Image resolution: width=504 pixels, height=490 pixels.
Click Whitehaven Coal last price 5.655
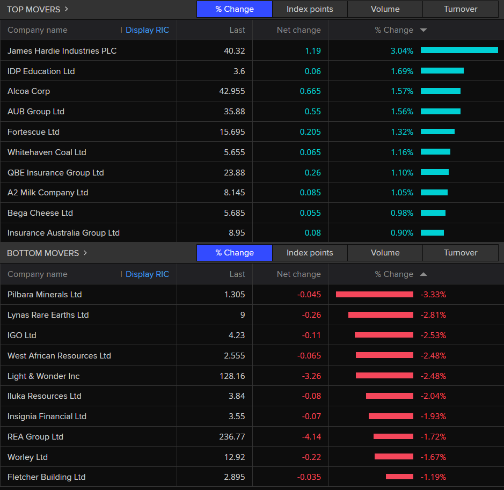point(235,152)
